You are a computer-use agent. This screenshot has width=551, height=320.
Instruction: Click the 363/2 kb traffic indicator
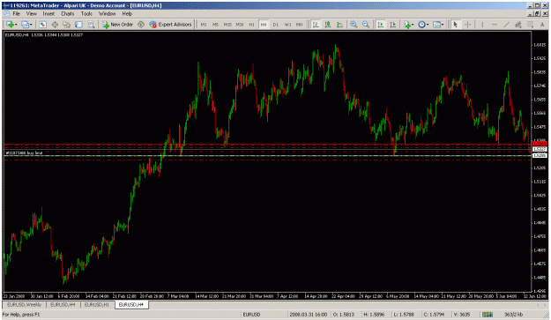click(x=514, y=315)
